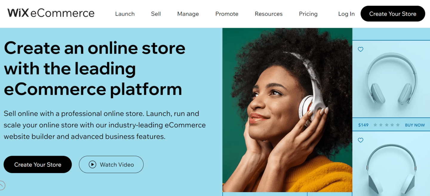Open the Promote menu

pyautogui.click(x=227, y=14)
